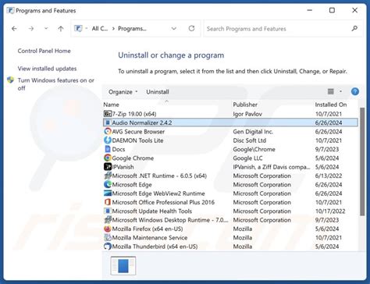Image resolution: width=370 pixels, height=284 pixels.
Task: Select Audio Normalizer 2.4.2 entry
Action: tap(142, 122)
